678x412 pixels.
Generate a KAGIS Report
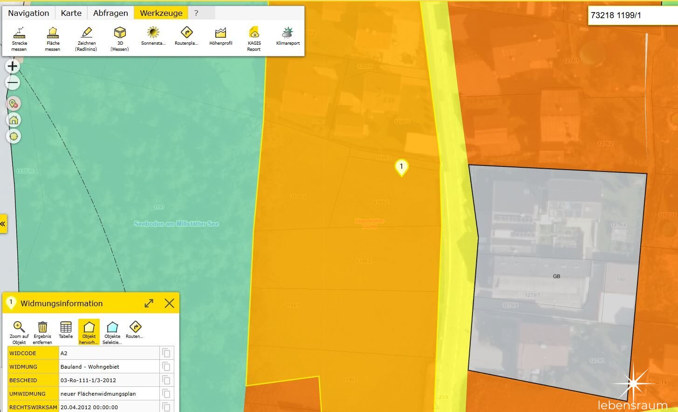pos(254,38)
